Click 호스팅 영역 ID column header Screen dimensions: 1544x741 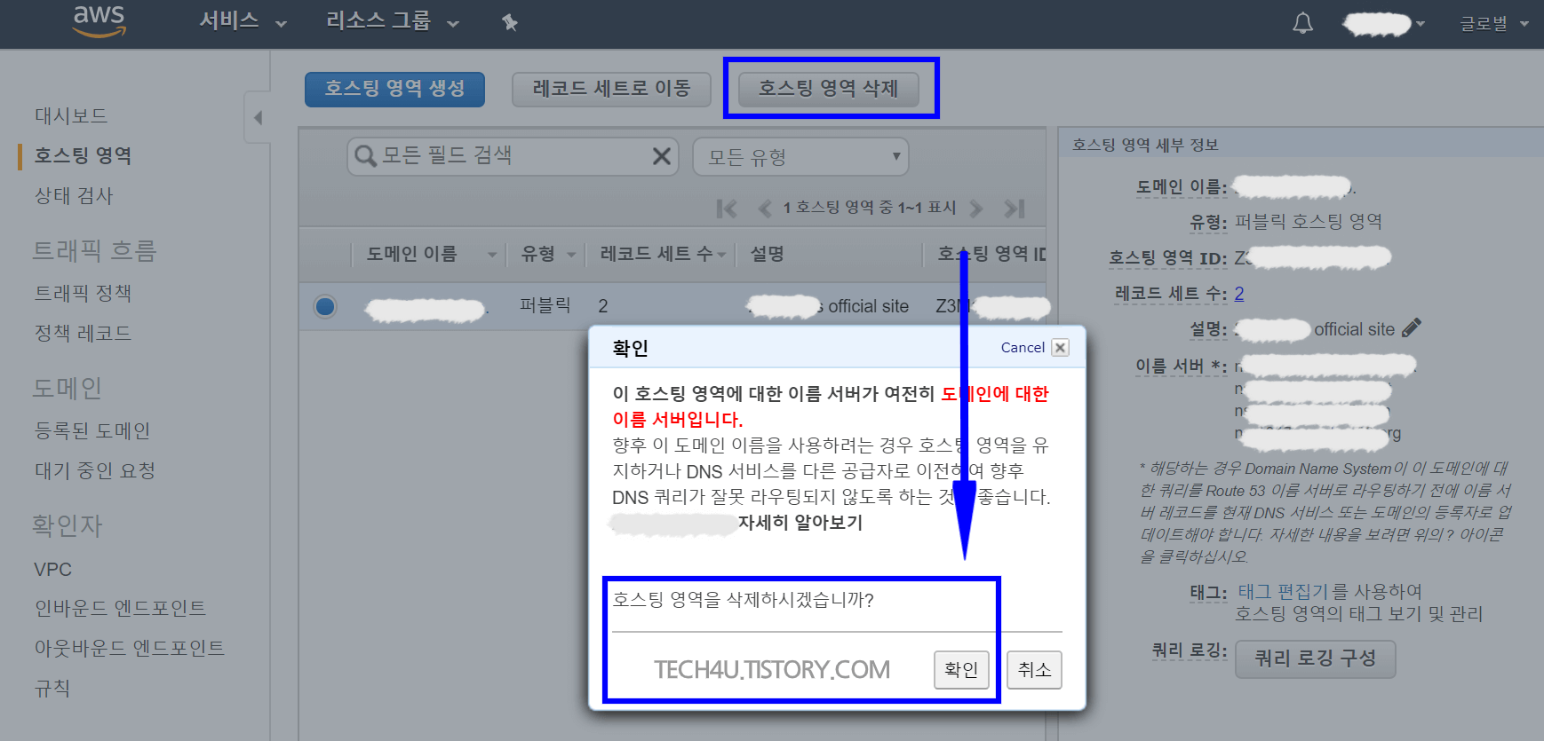(991, 254)
